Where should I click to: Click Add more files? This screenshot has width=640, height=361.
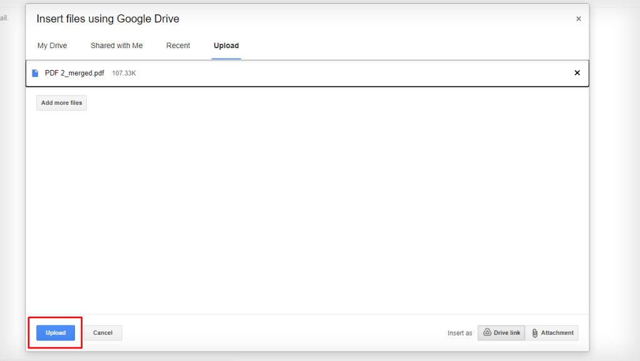61,102
